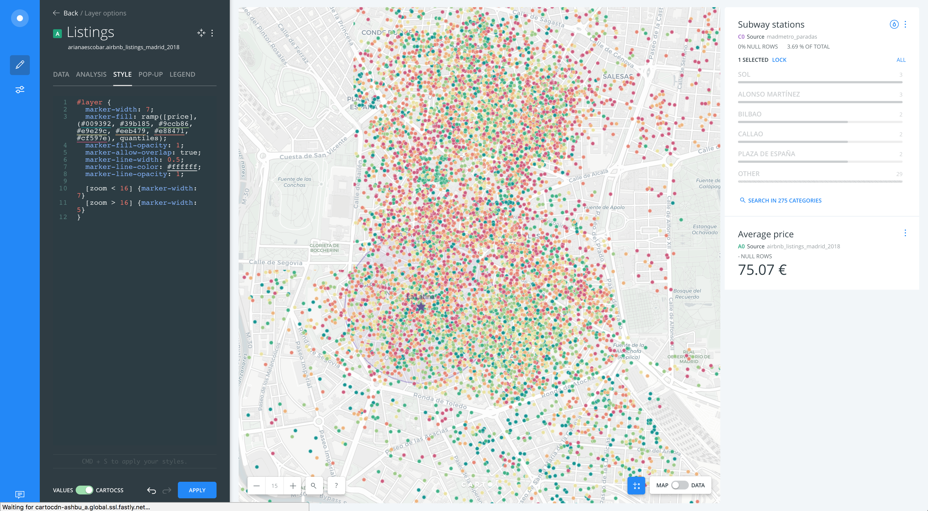
Task: Click airbnb_listings_madrid_2018 source in Average price
Action: pos(803,246)
